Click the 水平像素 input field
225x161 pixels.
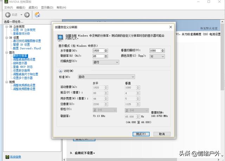point(98,50)
